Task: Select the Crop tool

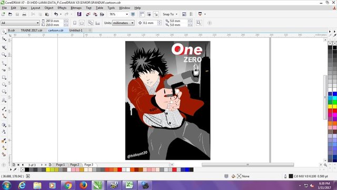Action: (4, 47)
